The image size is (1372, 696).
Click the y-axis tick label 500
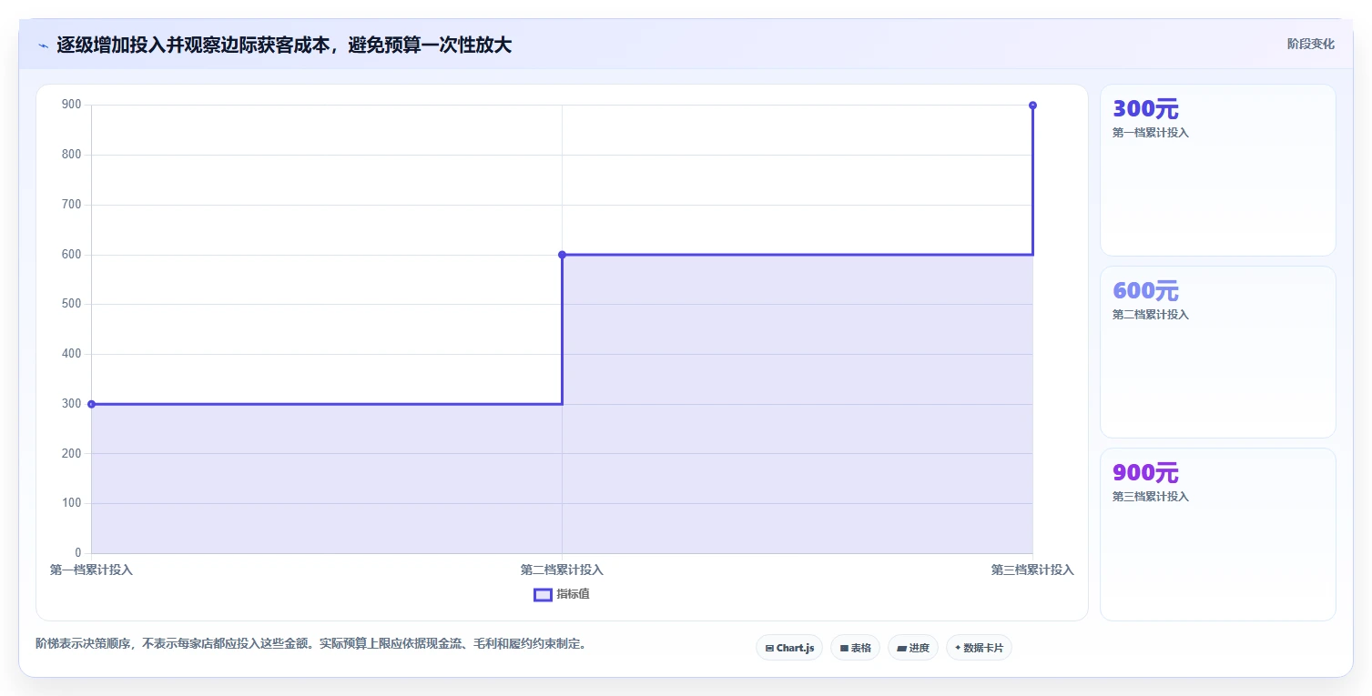point(72,304)
